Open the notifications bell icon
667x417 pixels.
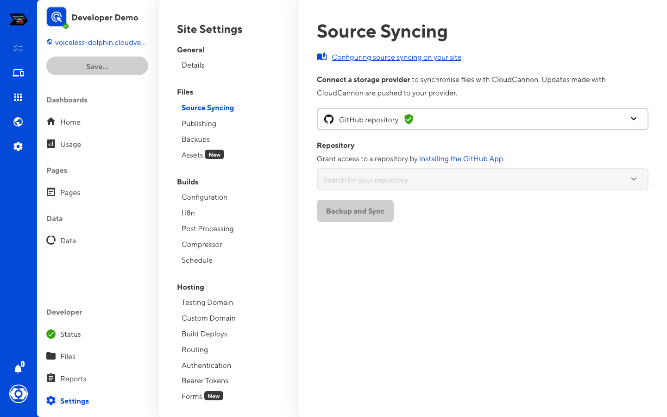[18, 369]
